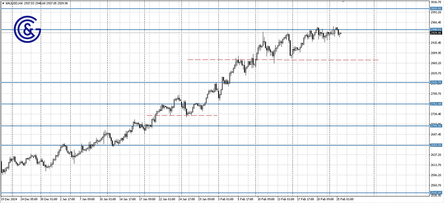Click the 25 Feb 01:00 timestamp on the axis

click(345, 199)
